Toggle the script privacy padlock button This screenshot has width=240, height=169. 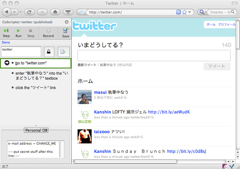click(49, 52)
